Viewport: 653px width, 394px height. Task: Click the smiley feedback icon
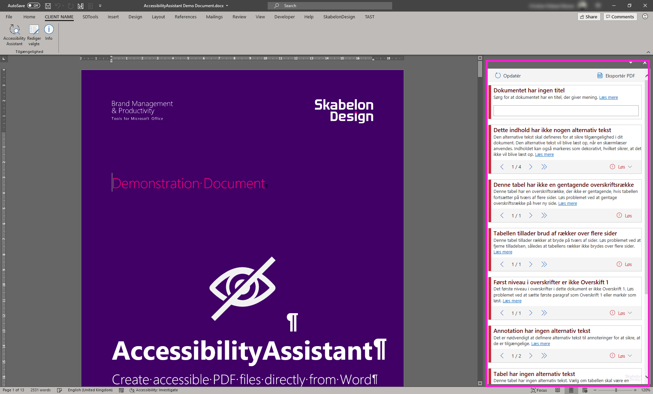click(645, 16)
